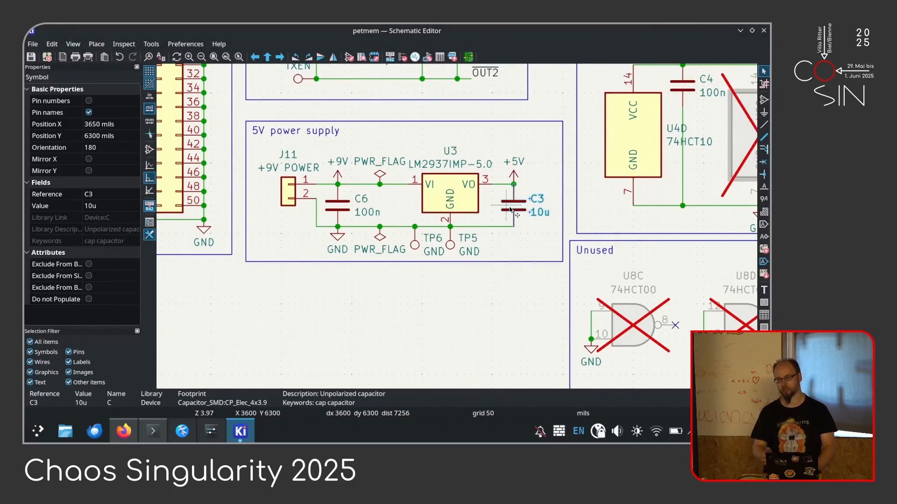Uncheck Symbols in Selection Filter

(x=30, y=352)
